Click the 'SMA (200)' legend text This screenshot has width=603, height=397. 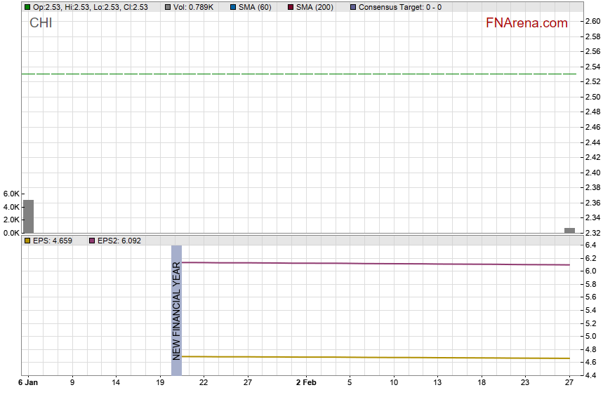(x=314, y=7)
